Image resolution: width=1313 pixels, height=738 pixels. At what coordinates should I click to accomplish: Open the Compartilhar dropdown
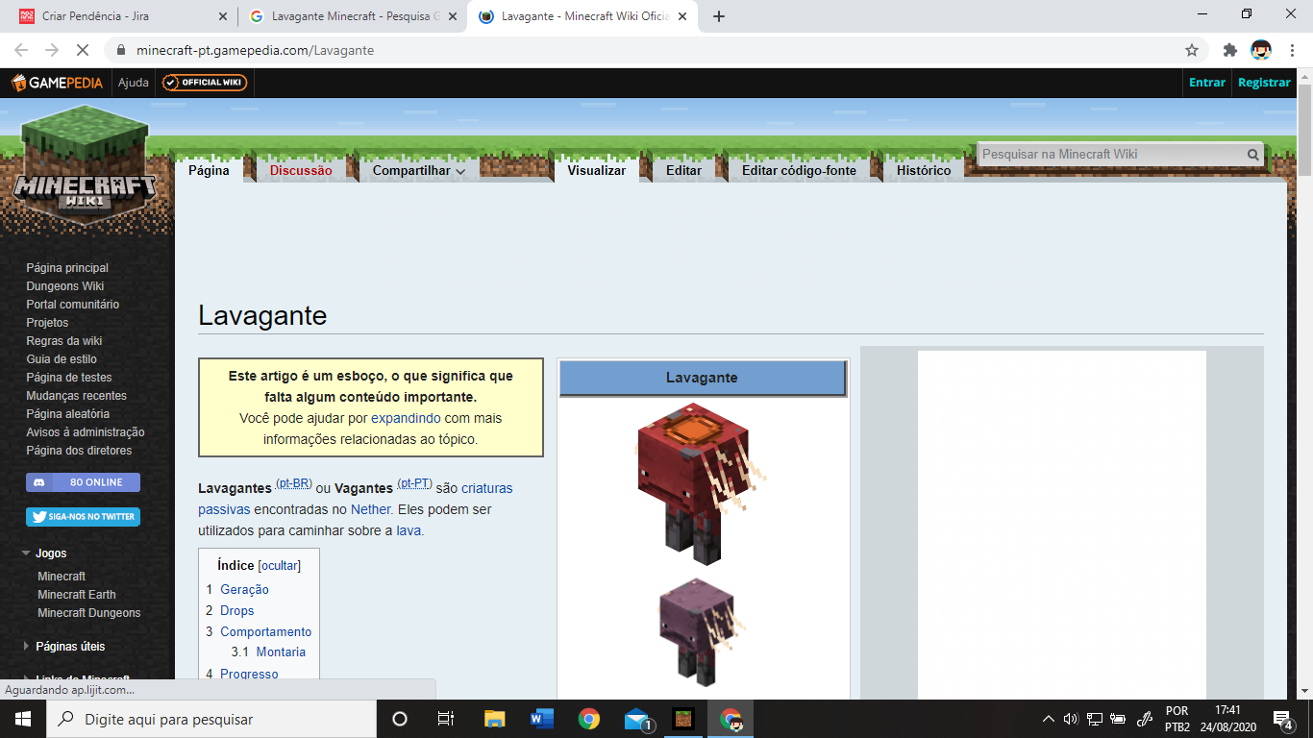pyautogui.click(x=419, y=170)
